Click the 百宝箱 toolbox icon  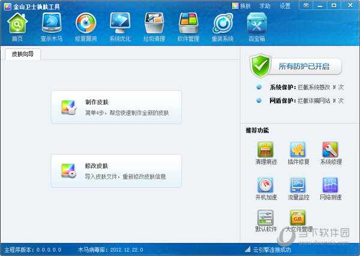pos(257,23)
